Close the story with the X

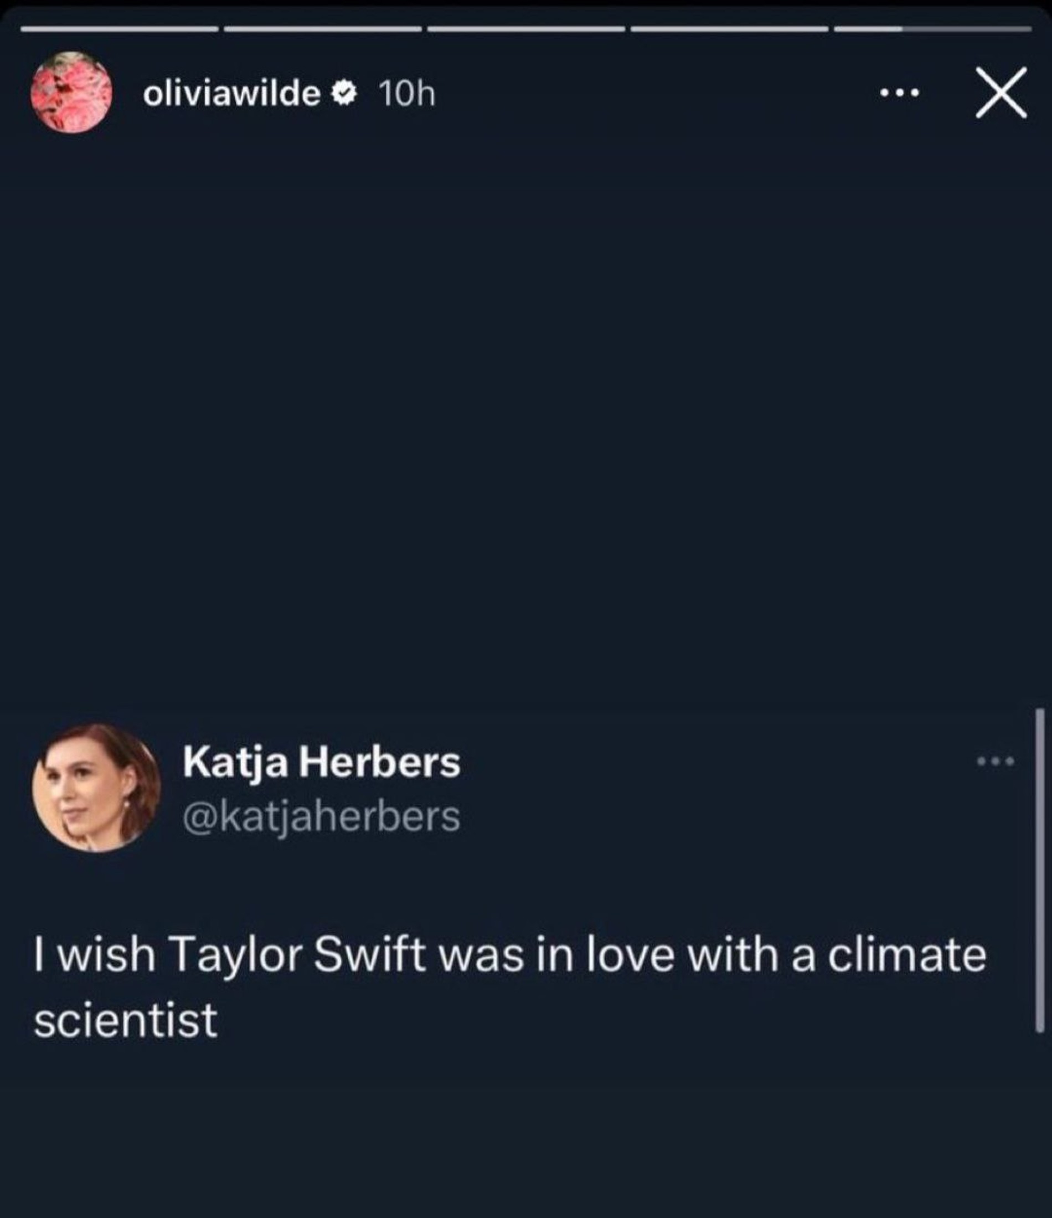[1002, 93]
